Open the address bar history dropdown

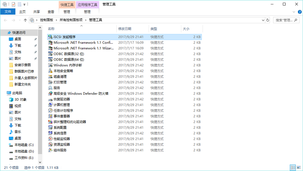click(262, 20)
